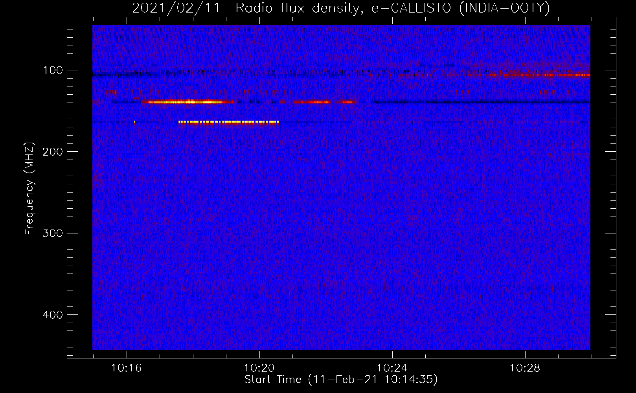Click the '100' frequency tick label
This screenshot has height=393, width=636.
click(53, 70)
